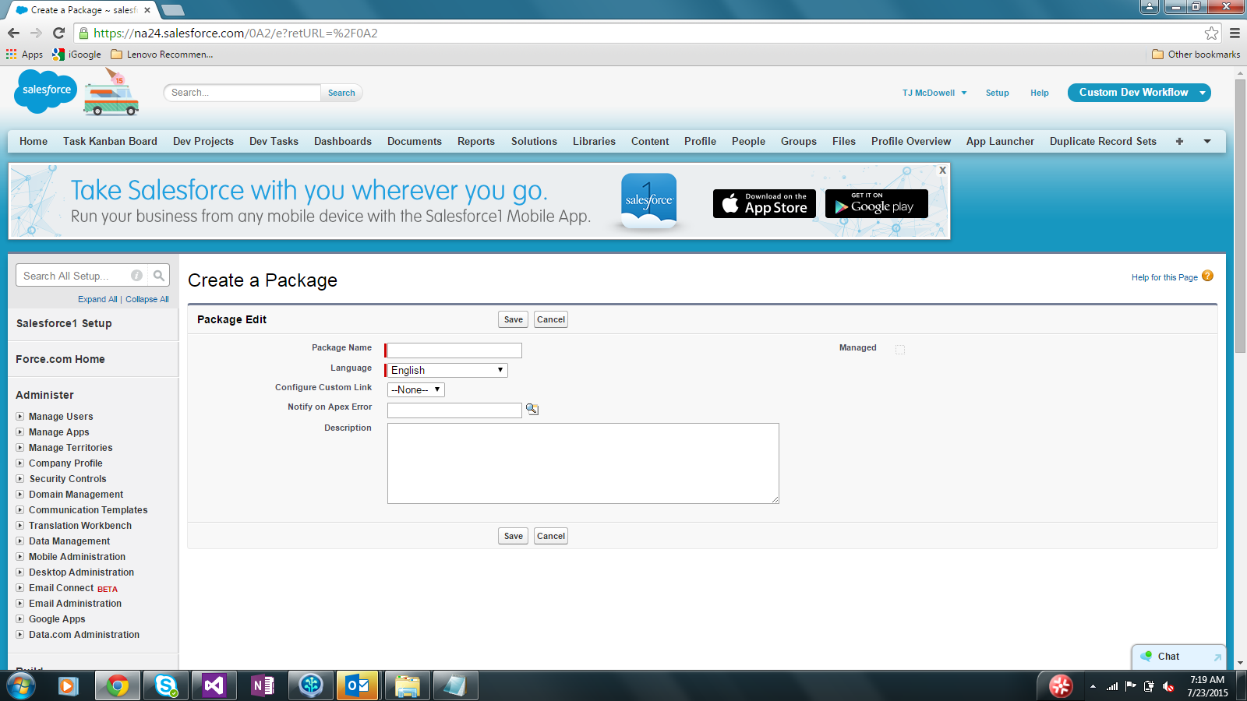Expand the Manage Users tree node
The image size is (1247, 701).
20,417
